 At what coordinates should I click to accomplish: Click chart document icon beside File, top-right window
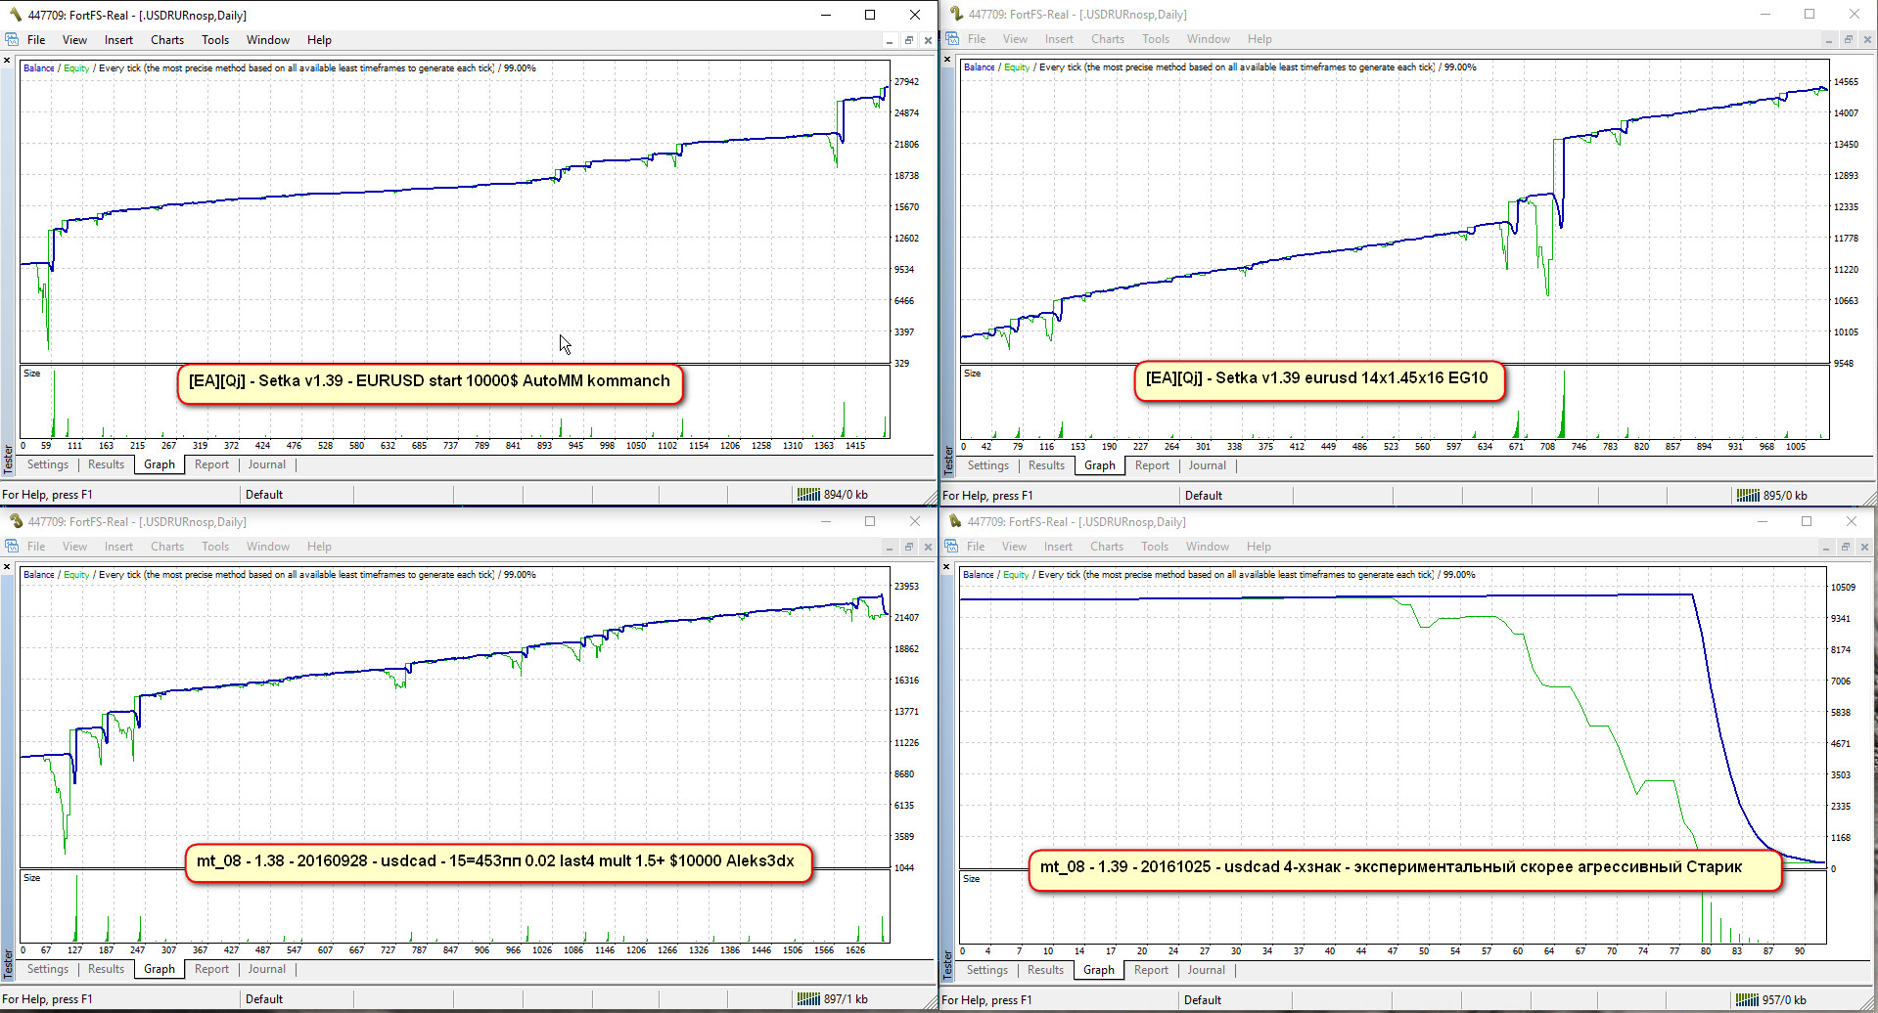pyautogui.click(x=952, y=39)
